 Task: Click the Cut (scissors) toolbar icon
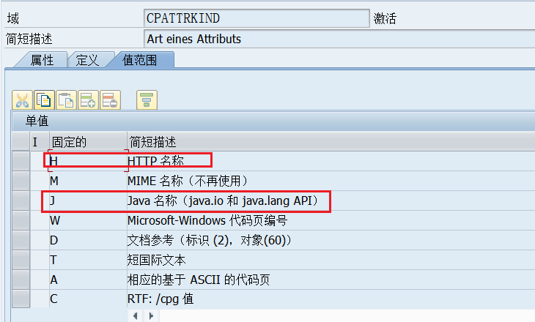pyautogui.click(x=22, y=100)
